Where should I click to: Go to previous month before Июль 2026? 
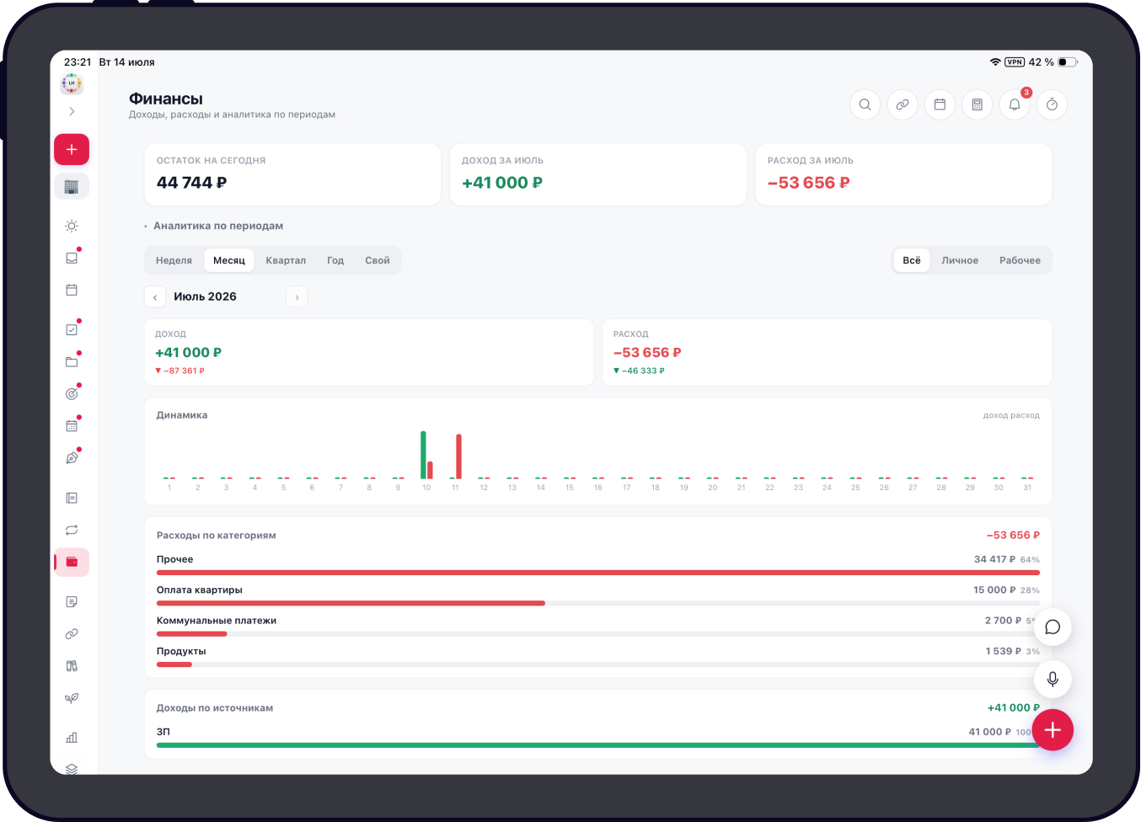pyautogui.click(x=155, y=296)
